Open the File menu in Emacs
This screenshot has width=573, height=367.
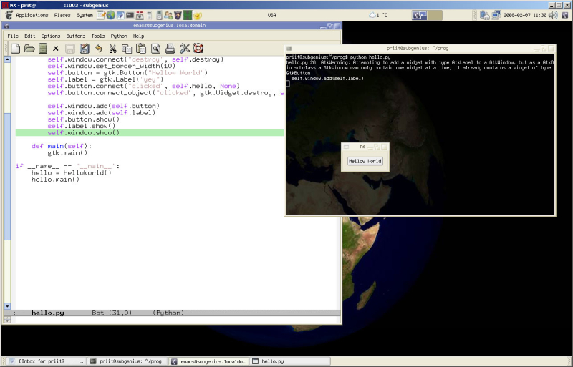(13, 36)
